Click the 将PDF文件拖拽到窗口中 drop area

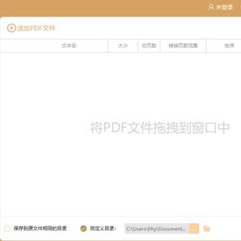[x=160, y=128]
